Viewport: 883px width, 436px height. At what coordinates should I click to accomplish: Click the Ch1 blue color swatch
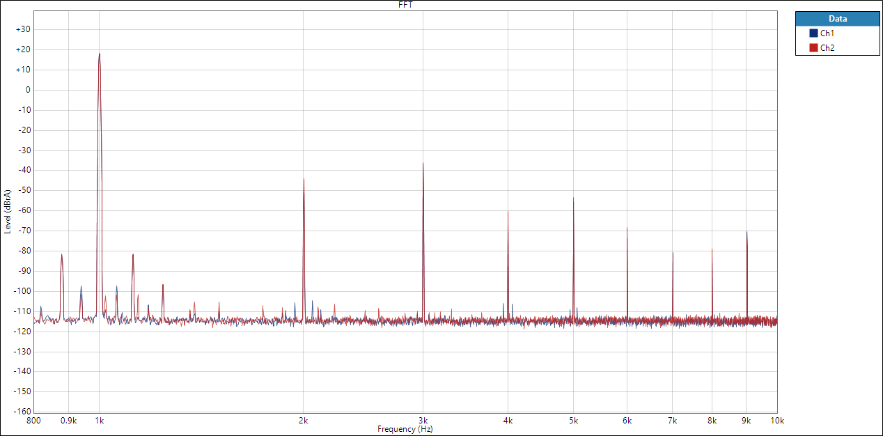pos(813,33)
